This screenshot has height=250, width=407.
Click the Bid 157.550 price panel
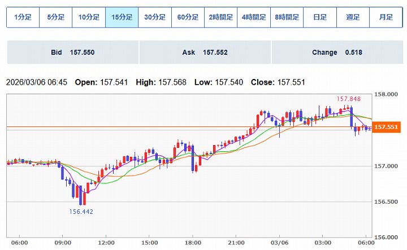click(72, 52)
